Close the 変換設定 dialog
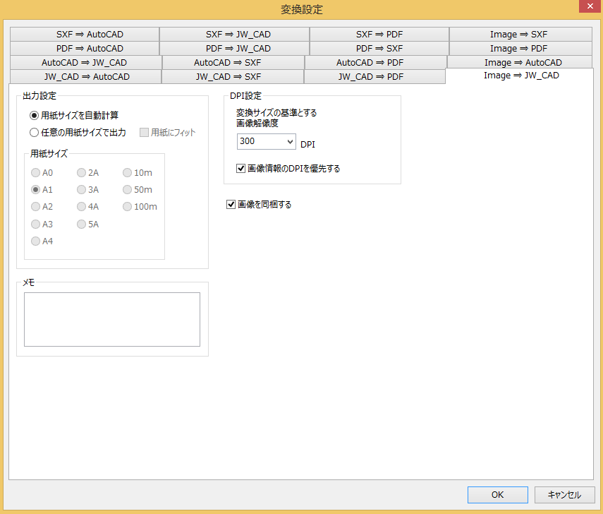Viewport: 603px width, 514px height. (x=590, y=6)
